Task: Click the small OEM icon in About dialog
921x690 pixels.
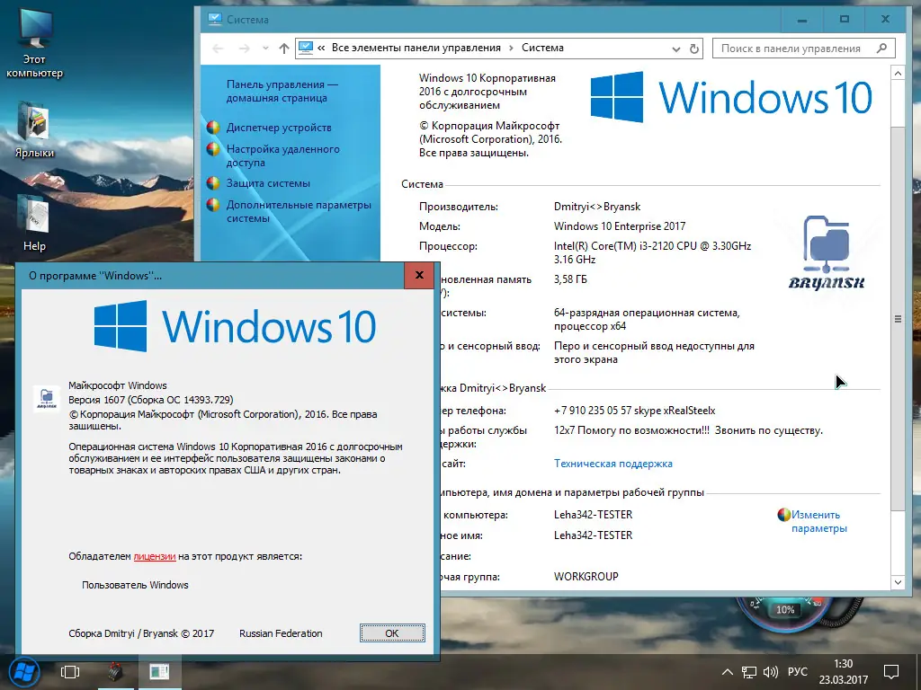Action: click(x=47, y=398)
